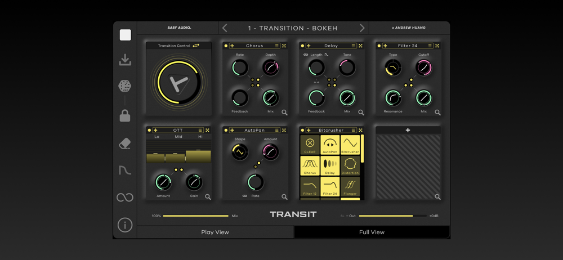This screenshot has width=563, height=260.
Task: Click the Bitcrusher module randomize icon
Action: [x=360, y=130]
